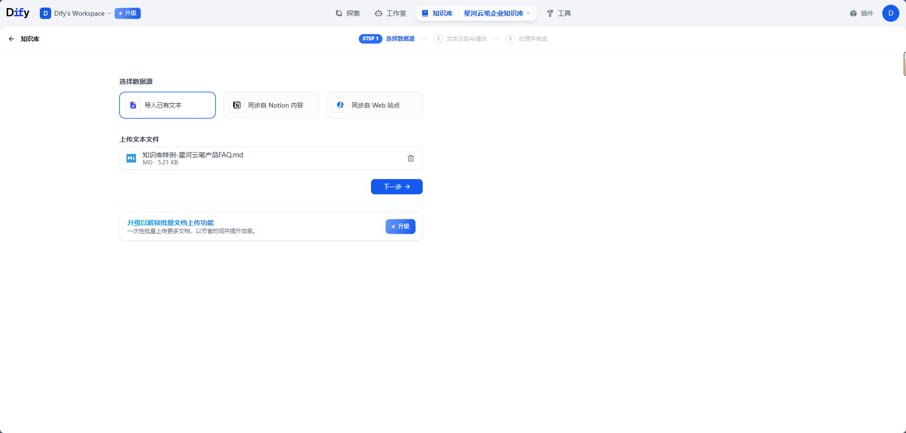
Task: Click 升级以解锁批量文档上传功能 heading
Action: [171, 223]
